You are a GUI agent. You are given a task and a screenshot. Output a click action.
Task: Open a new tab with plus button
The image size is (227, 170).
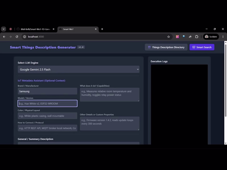click(x=102, y=29)
